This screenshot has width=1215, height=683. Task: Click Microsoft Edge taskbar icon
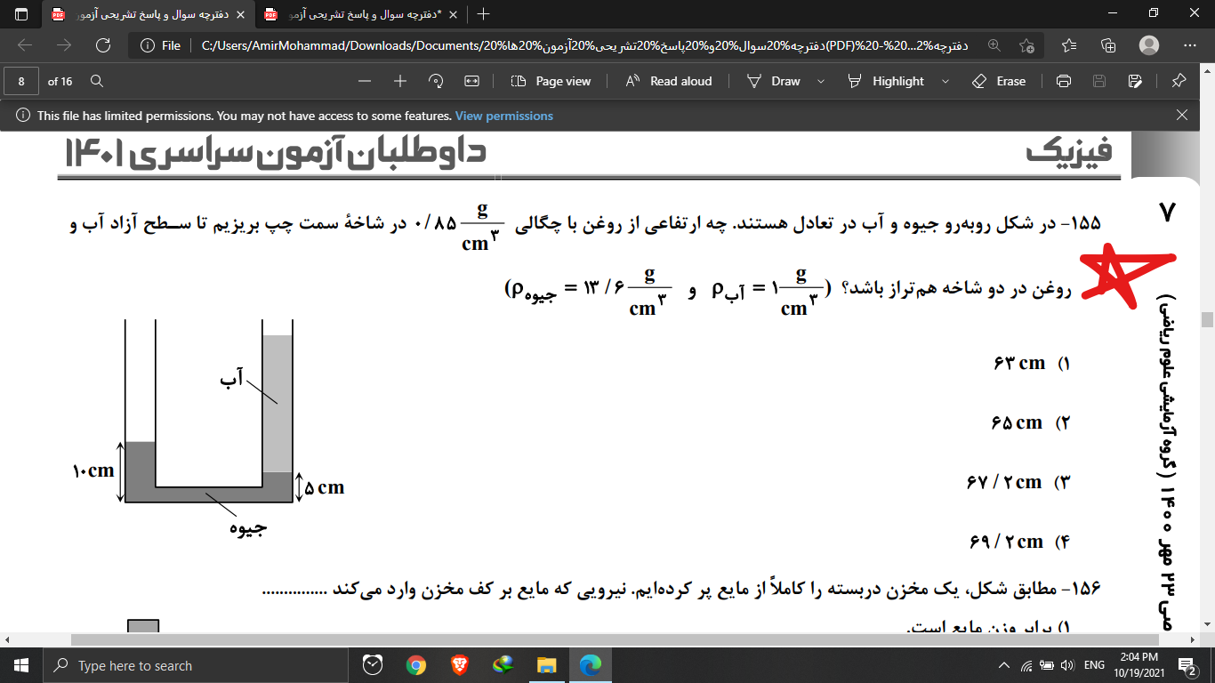point(590,665)
